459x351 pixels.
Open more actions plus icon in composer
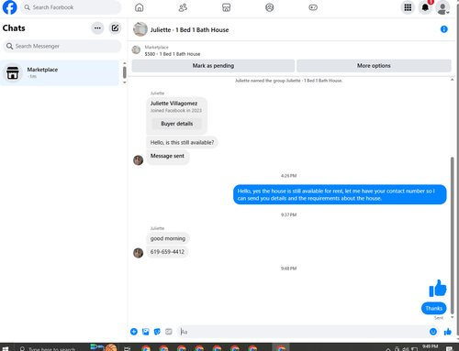pos(134,332)
